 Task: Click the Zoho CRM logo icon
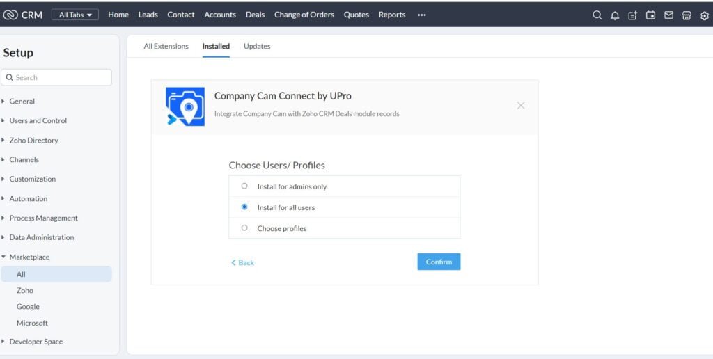10,15
